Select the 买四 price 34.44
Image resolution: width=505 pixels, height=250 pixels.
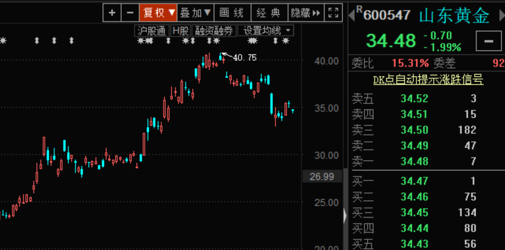coord(415,229)
